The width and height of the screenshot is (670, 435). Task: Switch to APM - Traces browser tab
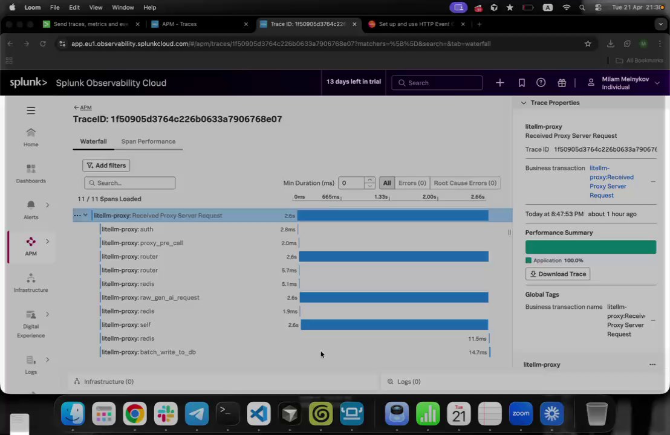[199, 24]
